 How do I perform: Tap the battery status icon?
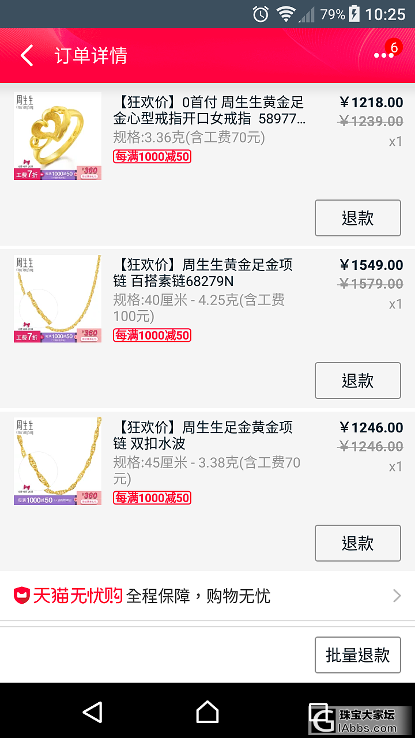click(x=354, y=14)
